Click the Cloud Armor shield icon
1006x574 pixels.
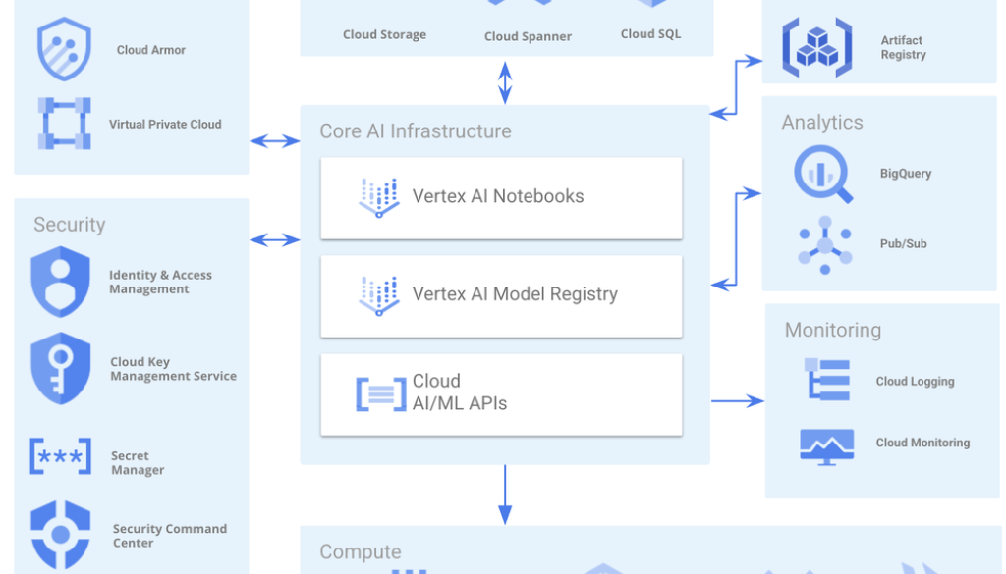tap(64, 50)
